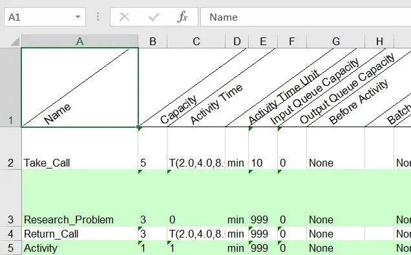Click the formula bar containing Name
Image resolution: width=411 pixels, height=255 pixels.
tap(306, 17)
